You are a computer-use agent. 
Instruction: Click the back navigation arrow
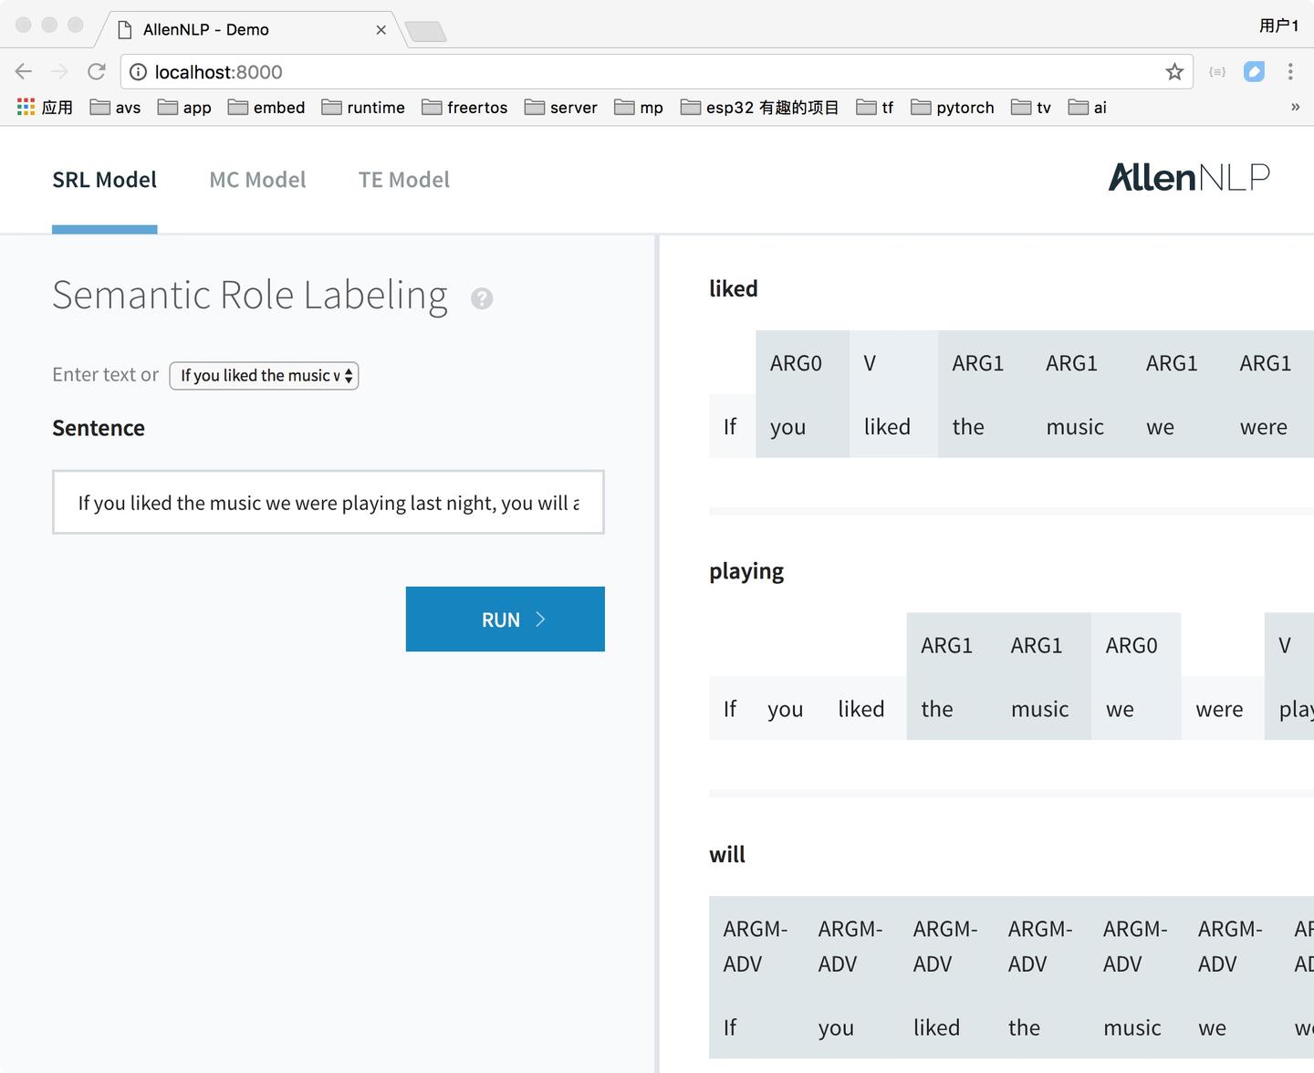click(23, 71)
